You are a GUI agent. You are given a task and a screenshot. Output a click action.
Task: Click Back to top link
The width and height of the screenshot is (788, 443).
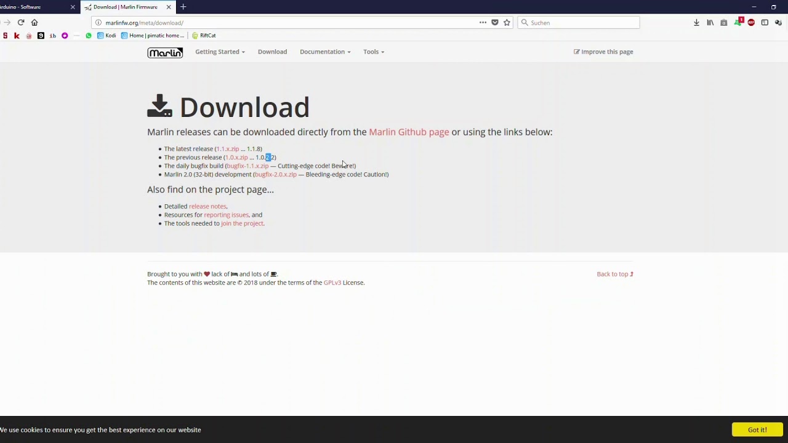(x=615, y=274)
